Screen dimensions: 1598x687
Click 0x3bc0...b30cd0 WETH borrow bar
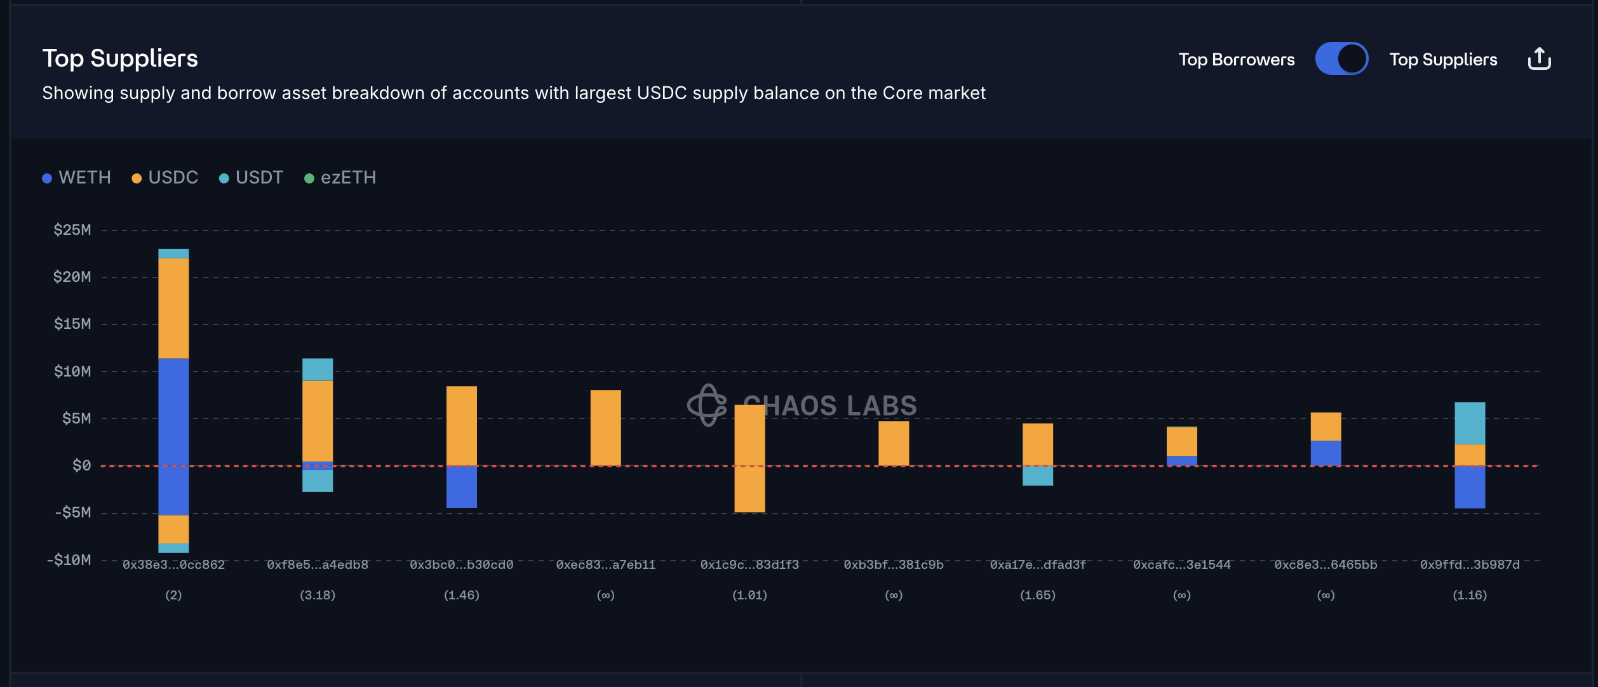(462, 487)
